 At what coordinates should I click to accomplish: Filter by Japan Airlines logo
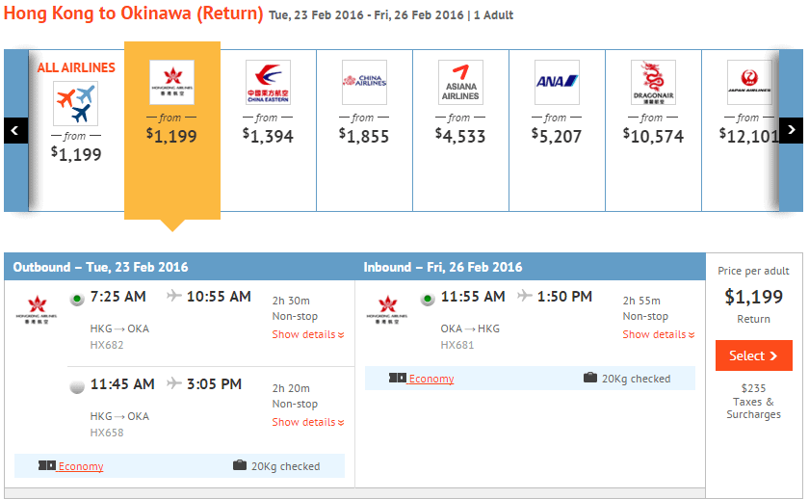click(x=749, y=82)
